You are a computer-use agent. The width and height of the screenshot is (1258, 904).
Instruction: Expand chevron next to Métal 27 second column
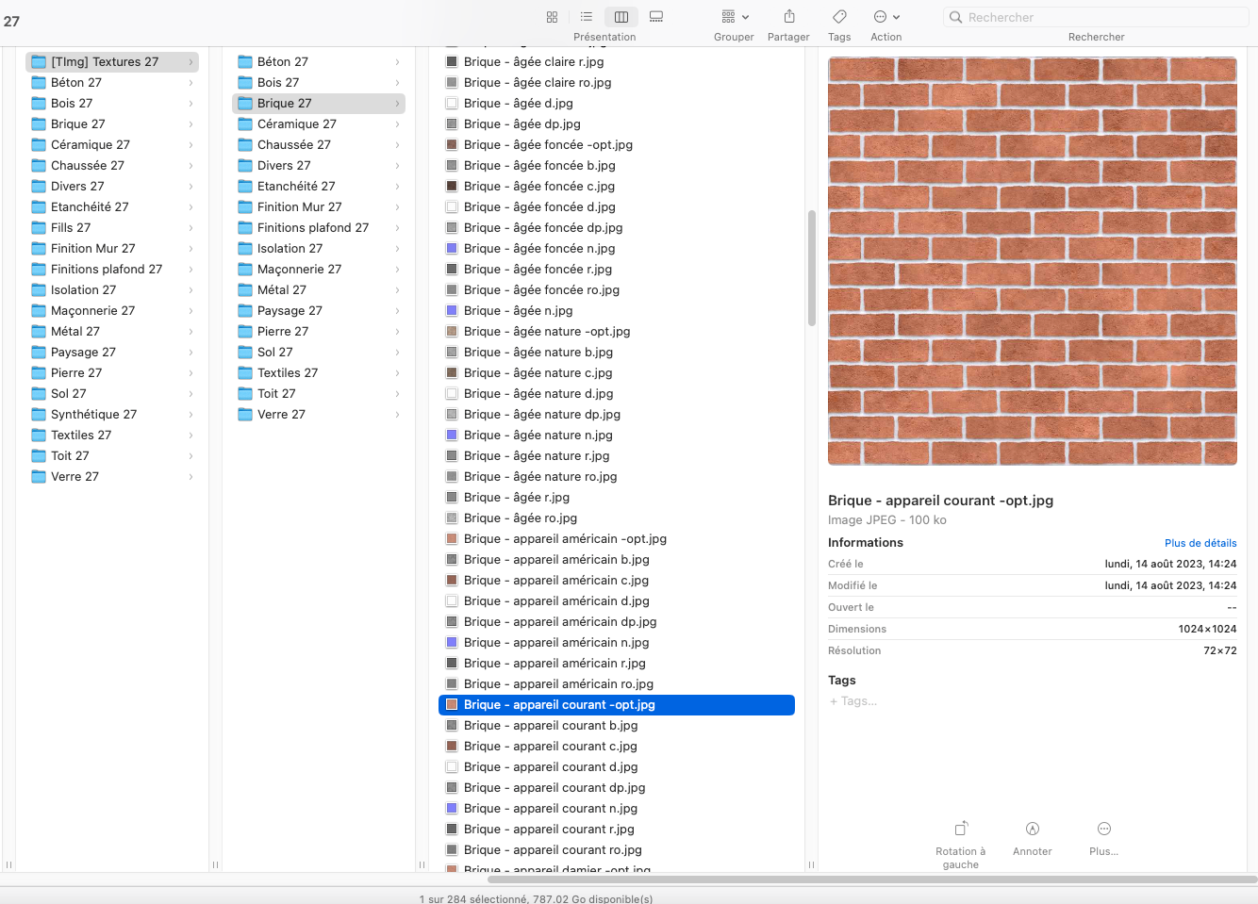397,290
